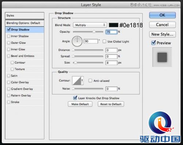Click the Contour curve thumbnail

(x=77, y=80)
